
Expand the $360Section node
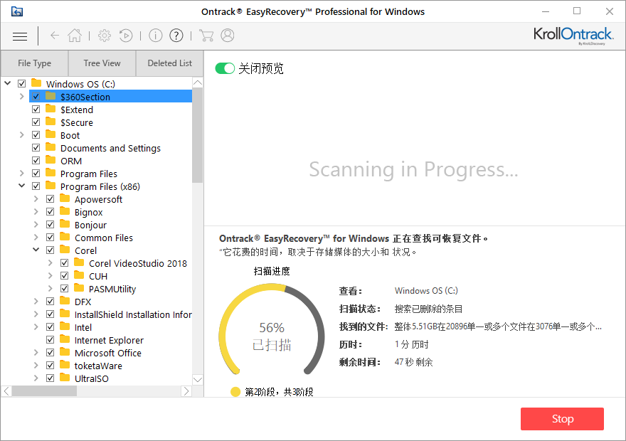pos(22,96)
